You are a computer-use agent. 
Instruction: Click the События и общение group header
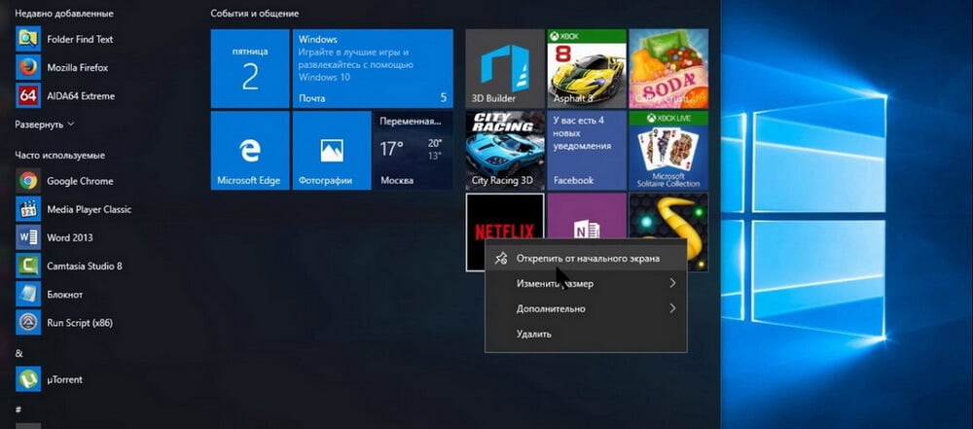254,13
